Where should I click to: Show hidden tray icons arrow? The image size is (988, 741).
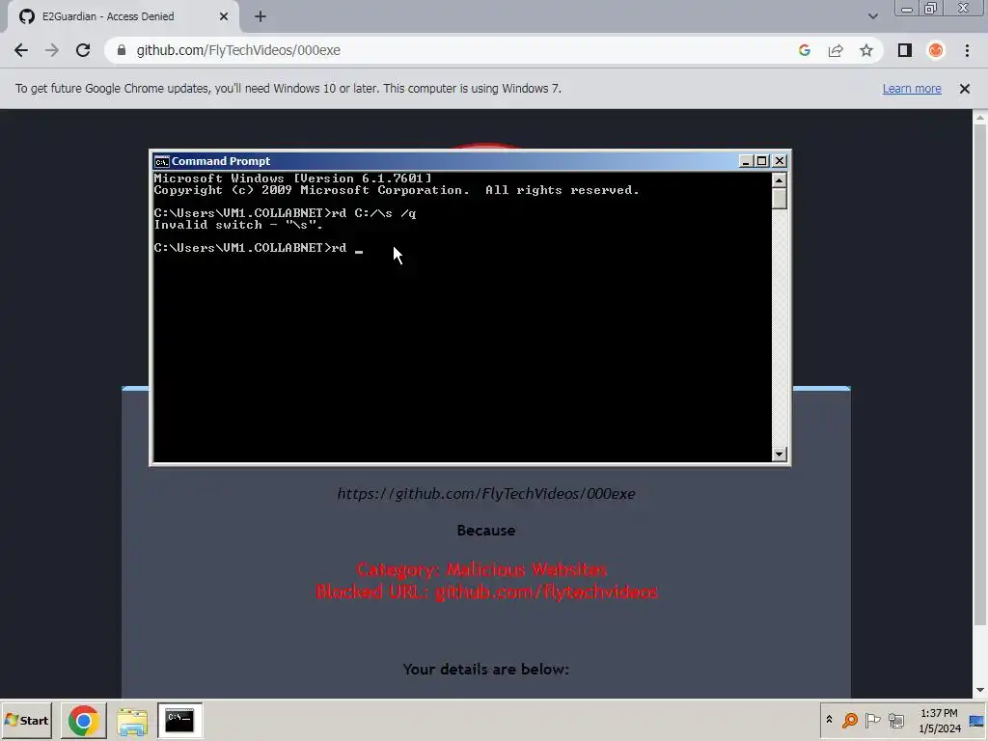click(829, 720)
